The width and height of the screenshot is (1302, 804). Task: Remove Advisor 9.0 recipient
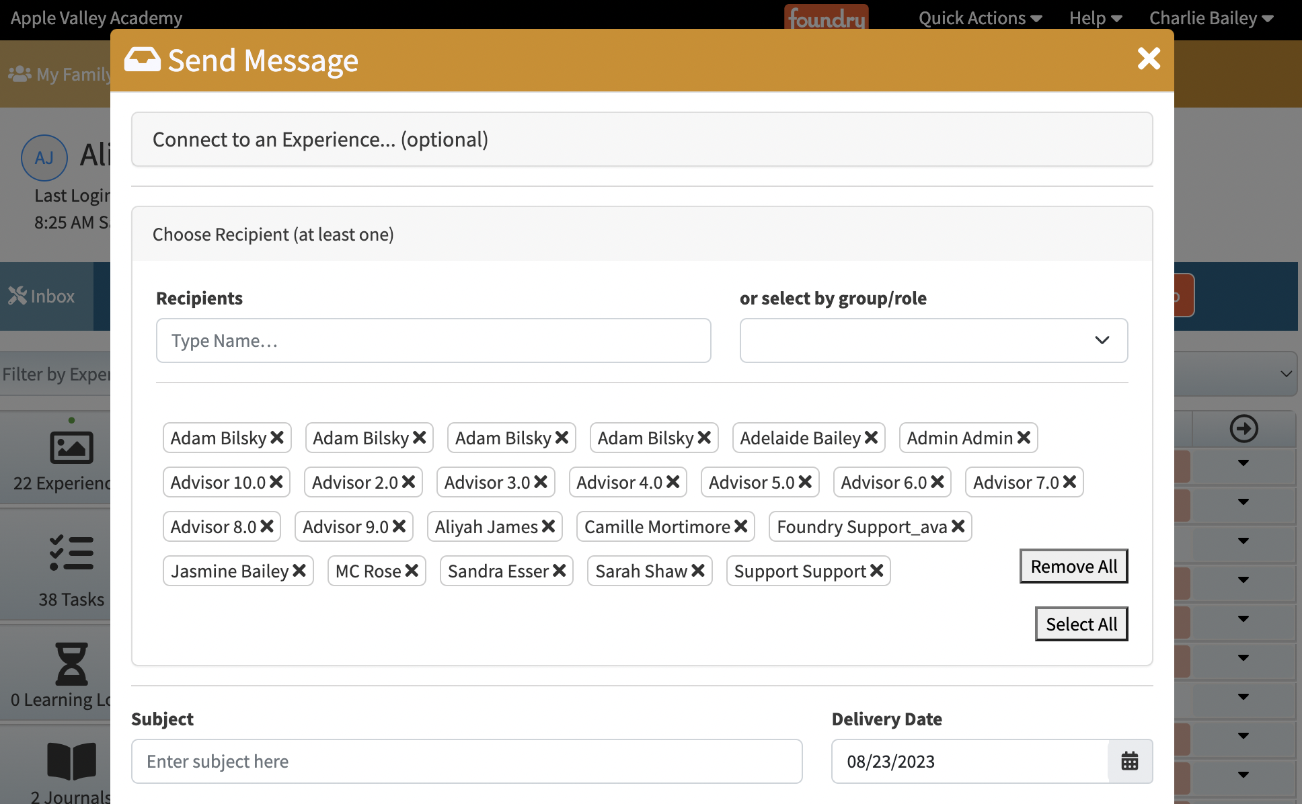(x=399, y=526)
